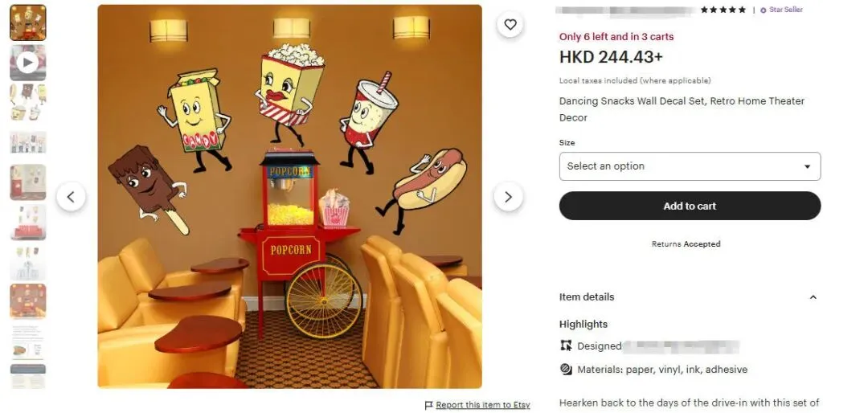Click the flag icon beside Report this item
The image size is (868, 413).
(428, 405)
